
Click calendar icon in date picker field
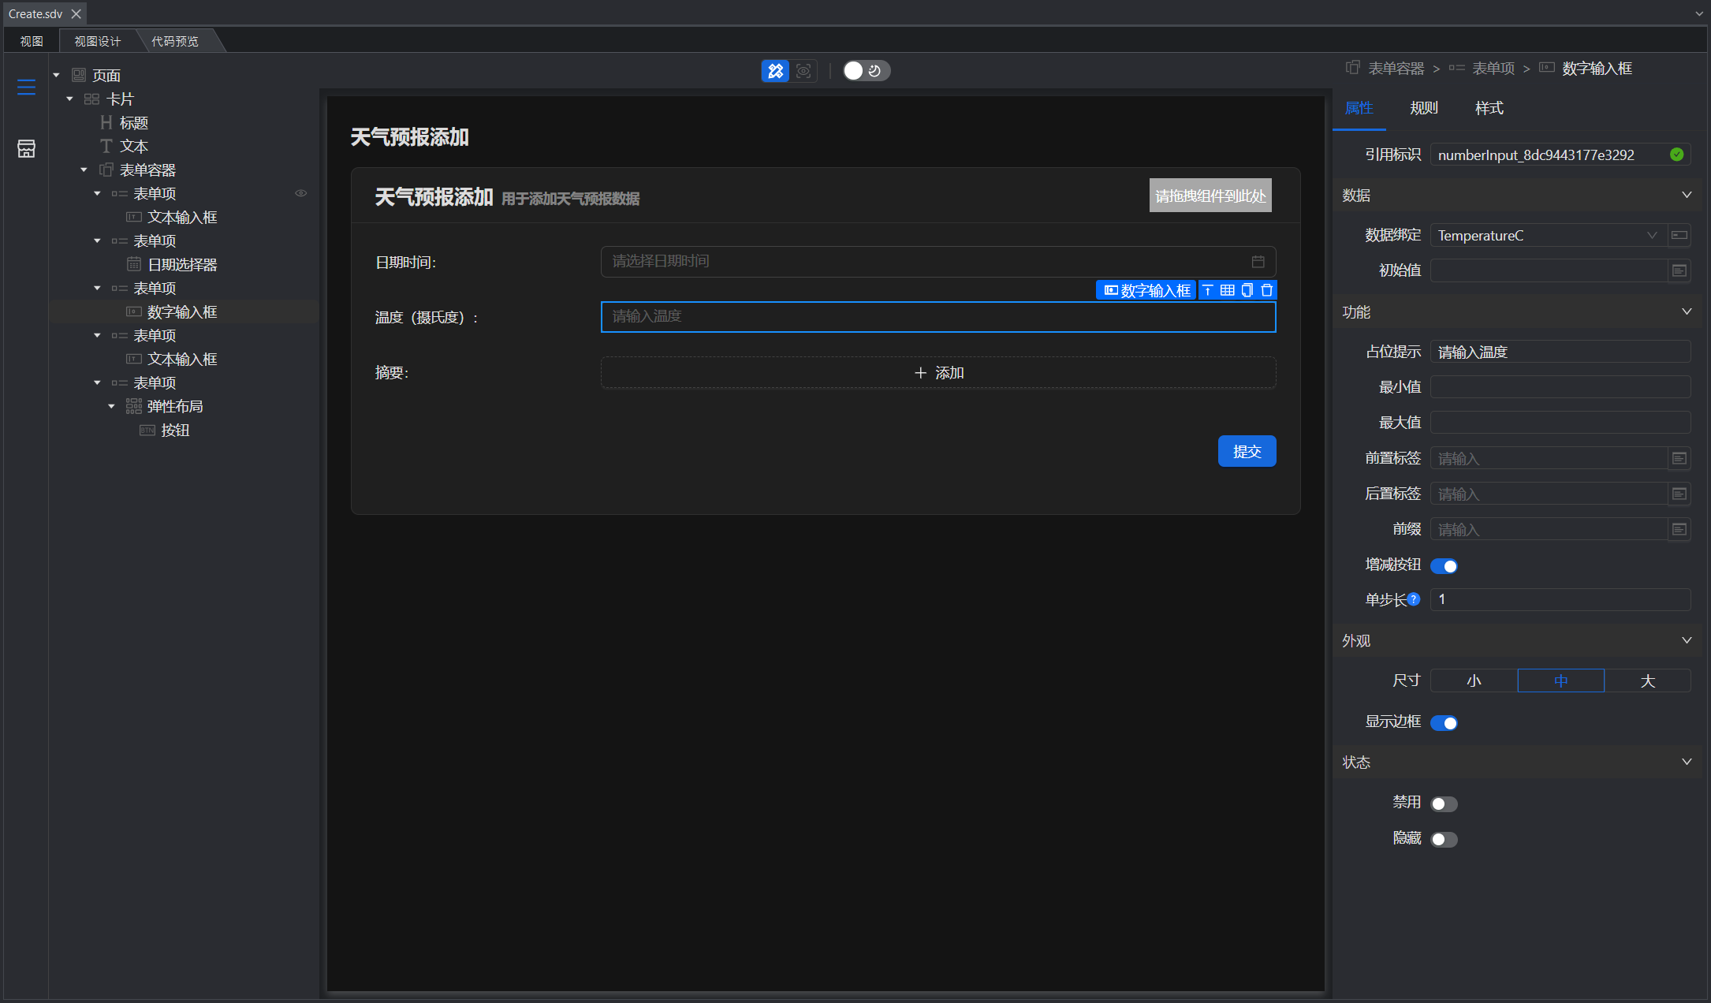(1258, 261)
